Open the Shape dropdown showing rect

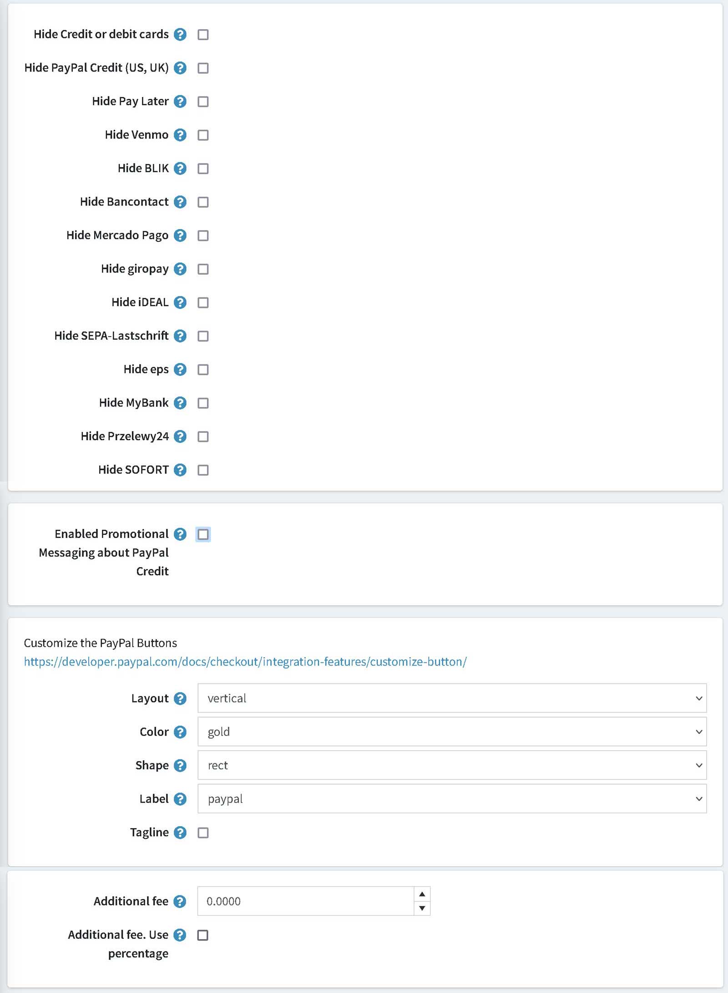point(452,765)
